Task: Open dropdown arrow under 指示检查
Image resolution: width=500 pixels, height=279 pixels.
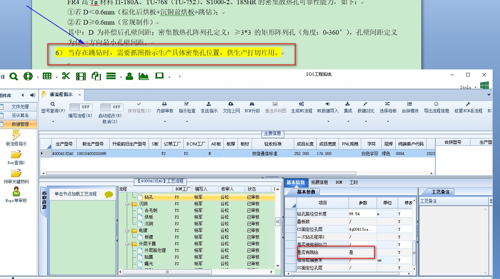Action: coord(187,122)
